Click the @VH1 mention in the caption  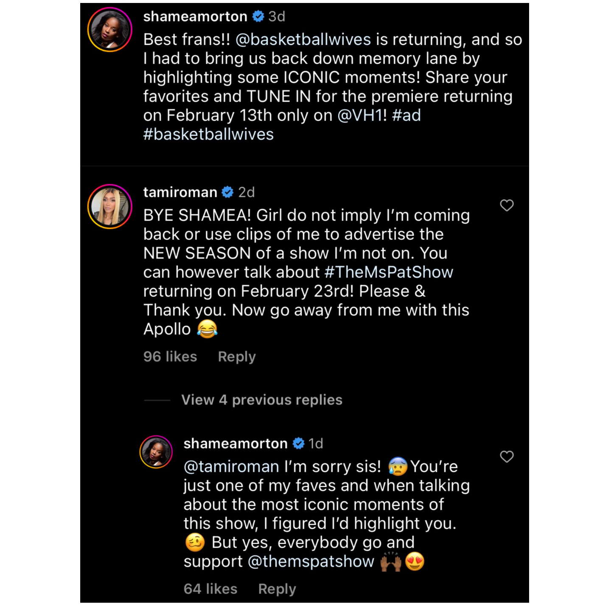click(361, 115)
